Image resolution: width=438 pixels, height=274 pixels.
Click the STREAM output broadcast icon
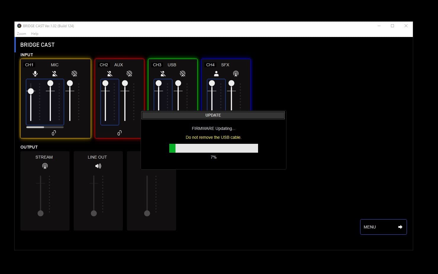45,166
